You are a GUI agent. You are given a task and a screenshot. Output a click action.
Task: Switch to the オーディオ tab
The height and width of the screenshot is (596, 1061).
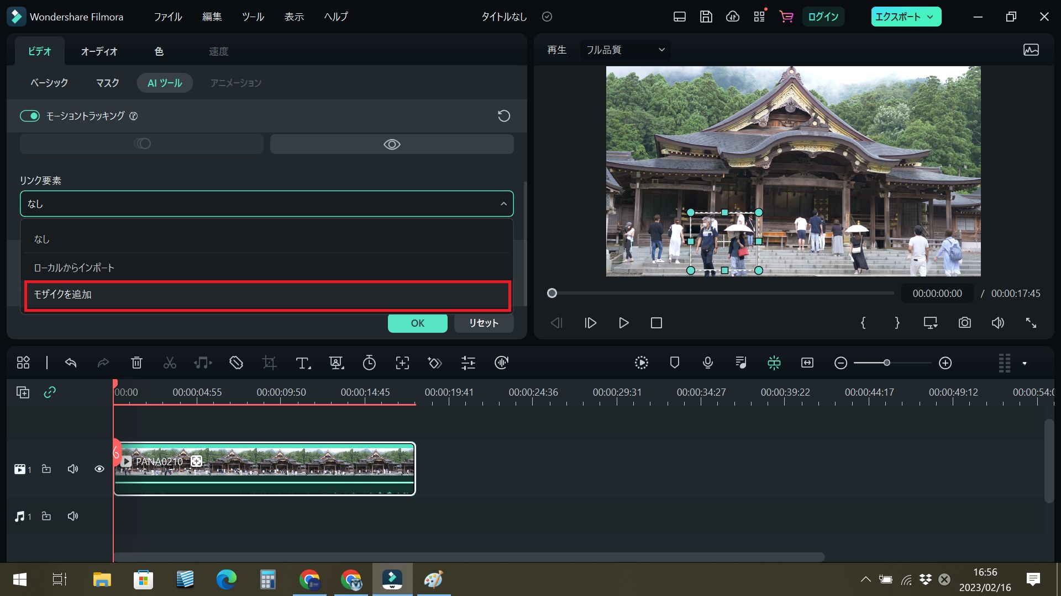99,51
